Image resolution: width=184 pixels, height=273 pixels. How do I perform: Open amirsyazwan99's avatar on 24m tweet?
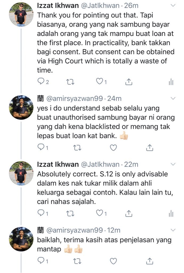click(x=21, y=107)
